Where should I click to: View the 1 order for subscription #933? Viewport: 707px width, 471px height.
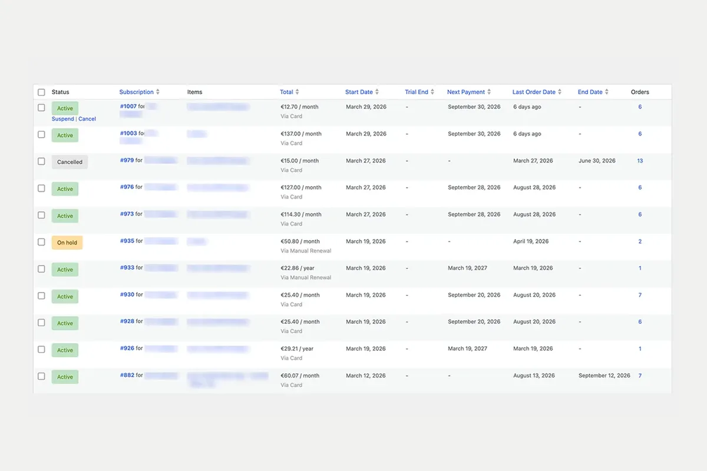[640, 268]
